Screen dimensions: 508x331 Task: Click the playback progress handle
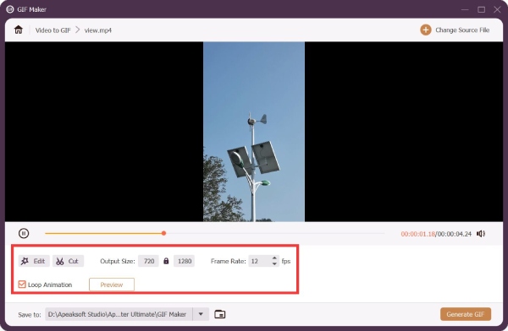tap(164, 233)
